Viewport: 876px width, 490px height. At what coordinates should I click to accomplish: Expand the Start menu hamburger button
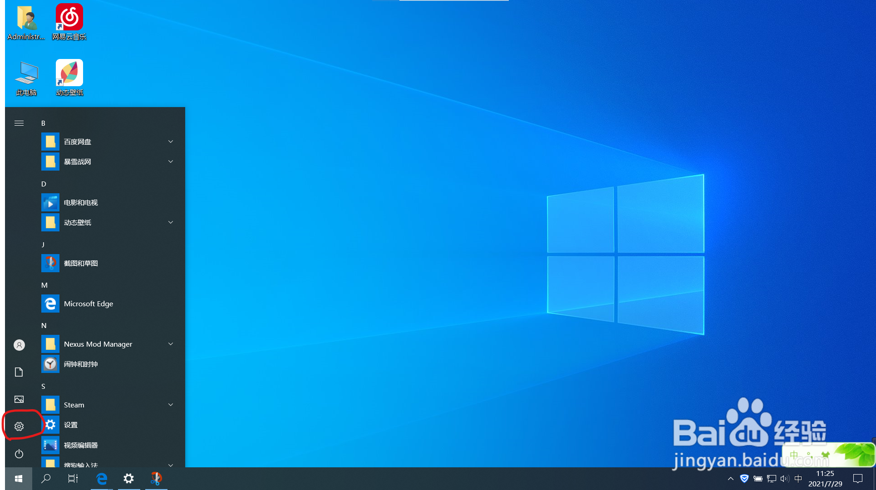19,123
